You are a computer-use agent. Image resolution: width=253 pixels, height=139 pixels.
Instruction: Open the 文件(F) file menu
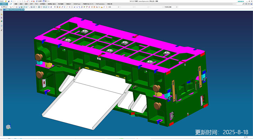(4, 4)
